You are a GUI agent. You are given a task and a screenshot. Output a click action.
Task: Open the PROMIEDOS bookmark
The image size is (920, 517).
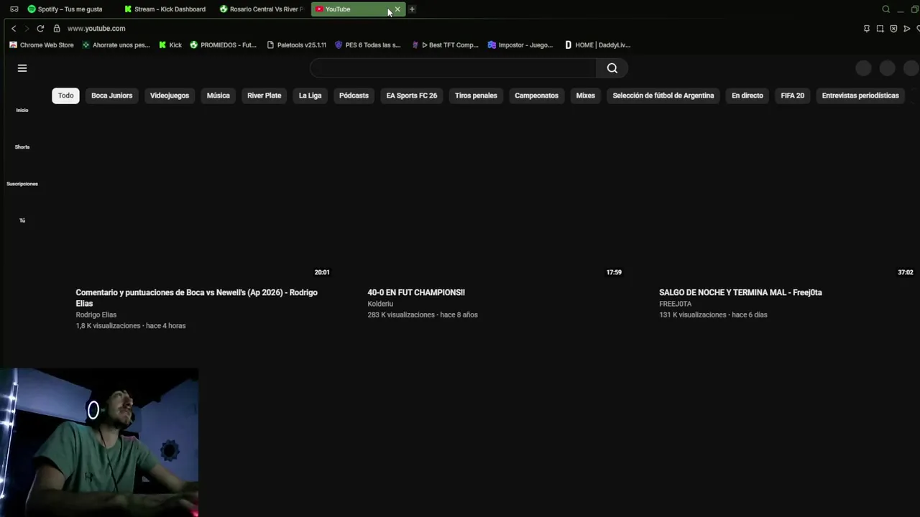click(223, 45)
